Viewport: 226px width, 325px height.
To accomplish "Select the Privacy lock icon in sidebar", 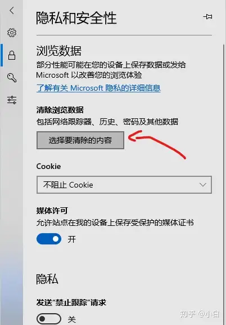I will click(12, 55).
